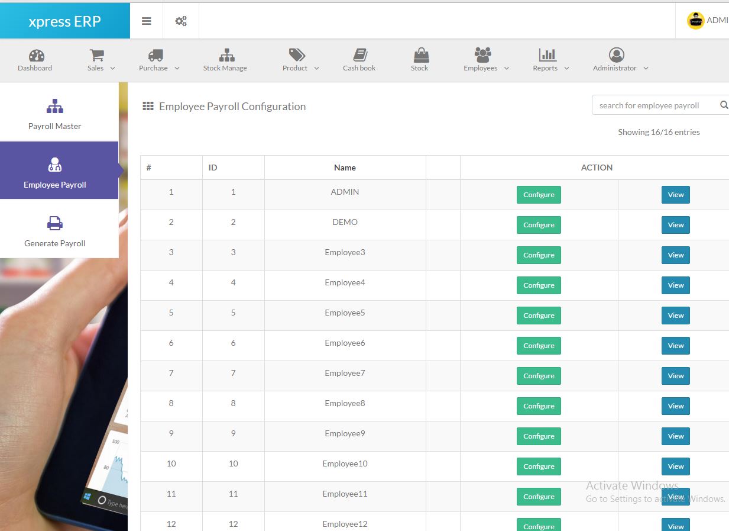
Task: Click the grid icon beside page title
Action: pos(148,106)
